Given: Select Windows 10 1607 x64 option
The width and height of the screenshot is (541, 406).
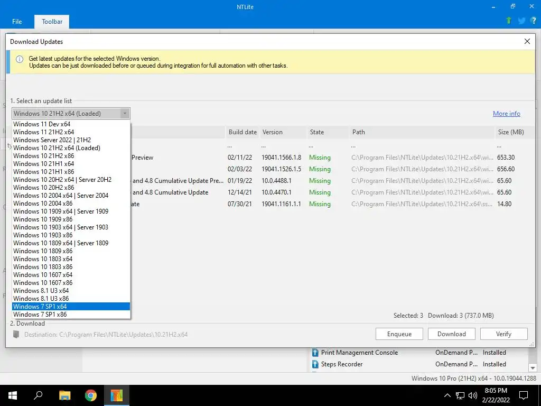Looking at the screenshot, I should (x=71, y=275).
